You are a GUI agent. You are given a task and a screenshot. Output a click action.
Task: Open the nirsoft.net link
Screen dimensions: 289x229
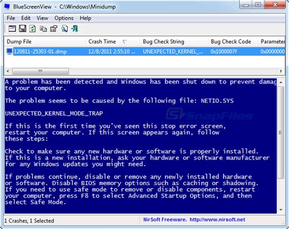[x=217, y=220]
